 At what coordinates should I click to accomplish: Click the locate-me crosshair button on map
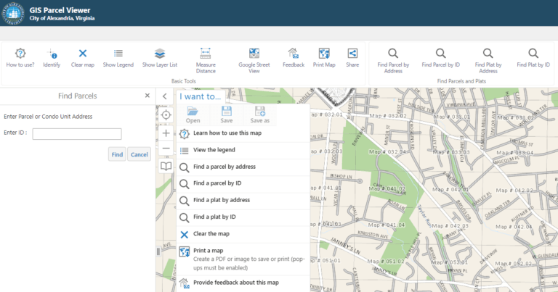tap(166, 114)
